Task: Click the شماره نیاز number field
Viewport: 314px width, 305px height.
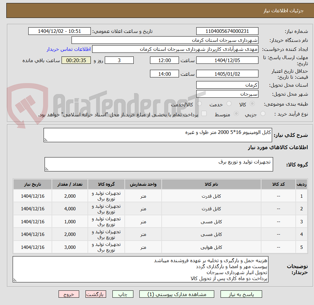Action: [x=227, y=31]
